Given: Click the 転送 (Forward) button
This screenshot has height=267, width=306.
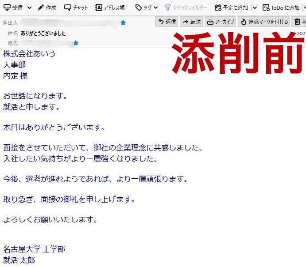Looking at the screenshot, I should [191, 22].
